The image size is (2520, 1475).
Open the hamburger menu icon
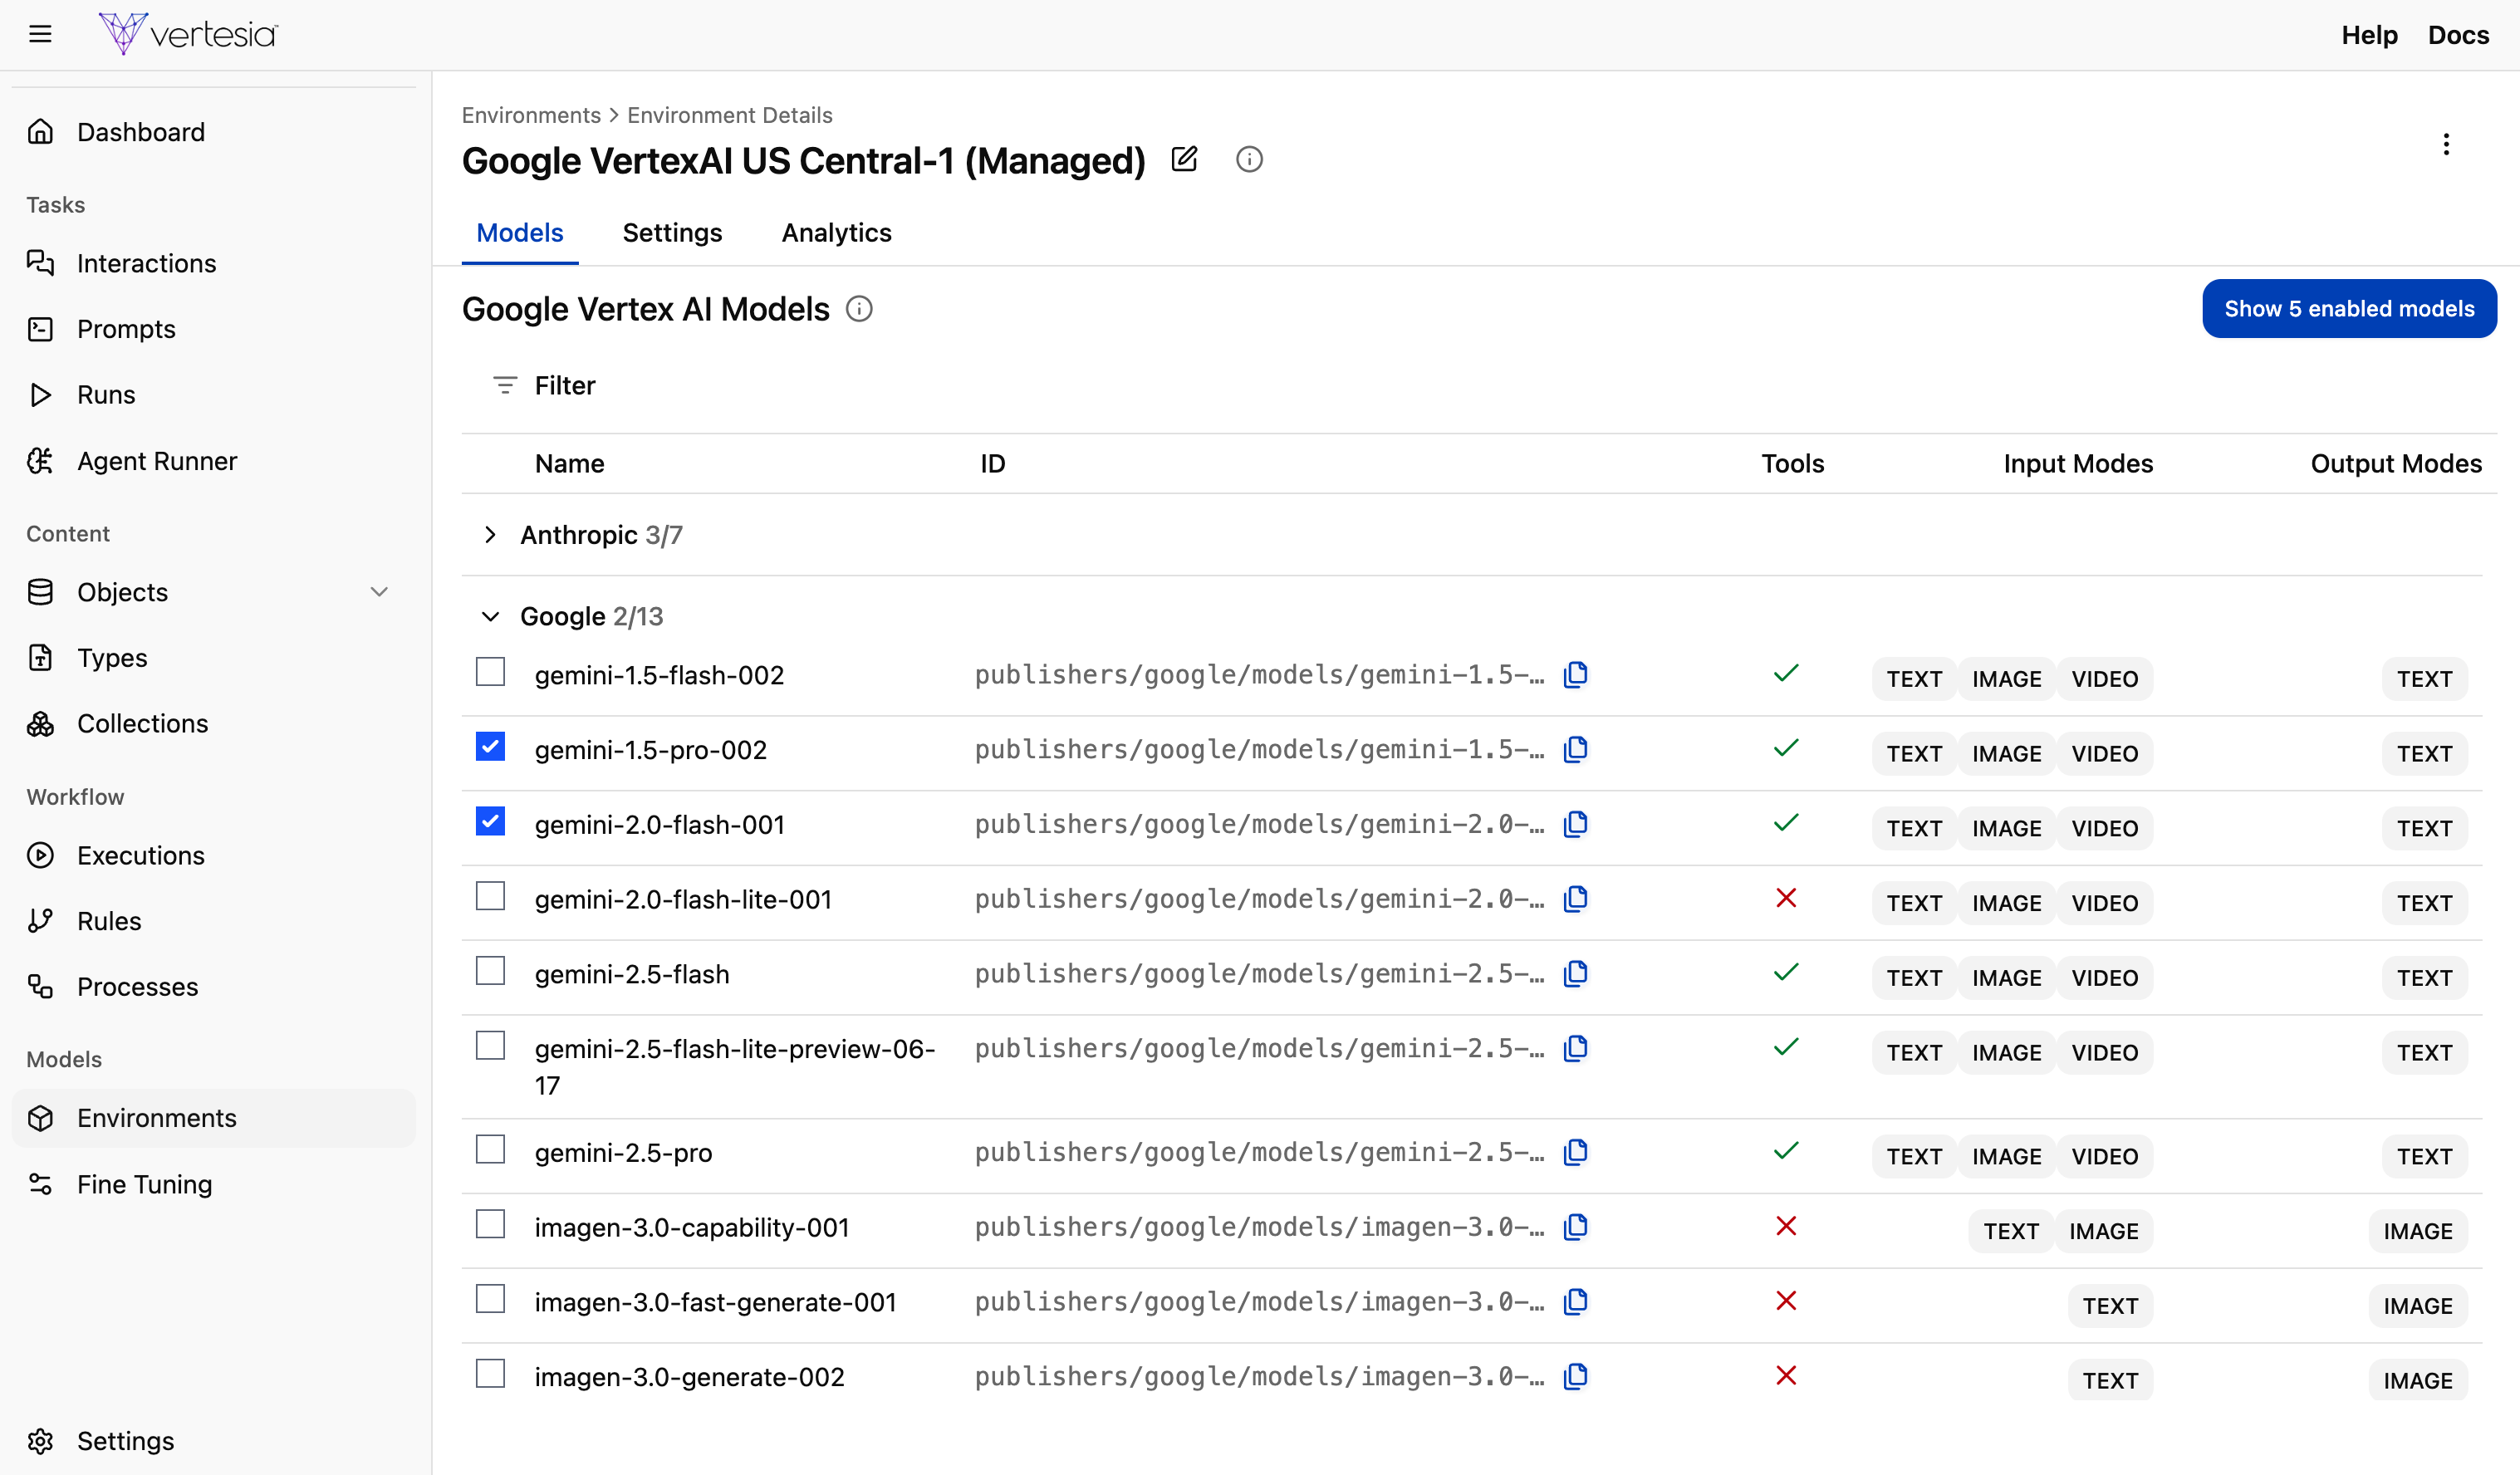pos(40,35)
